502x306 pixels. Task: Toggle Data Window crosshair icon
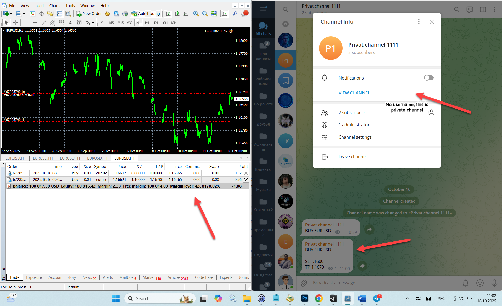(x=41, y=14)
